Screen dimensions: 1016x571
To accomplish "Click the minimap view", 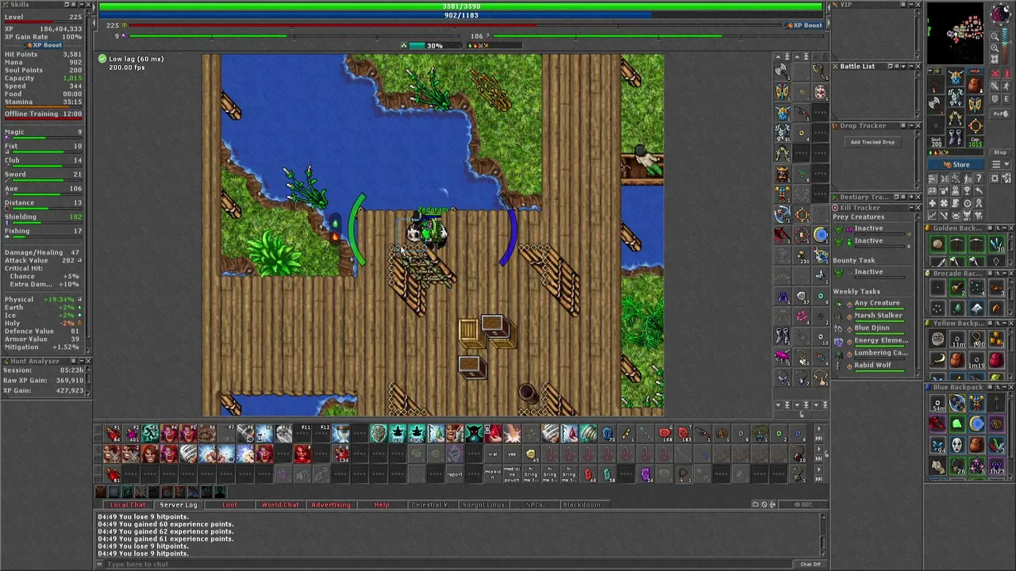I will pyautogui.click(x=956, y=32).
